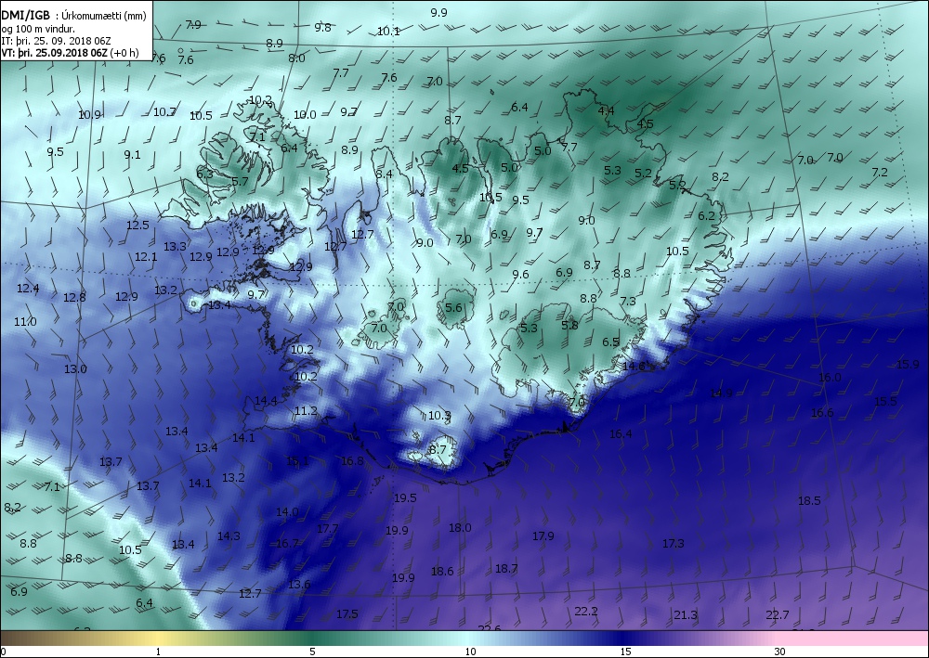Click the 17.7 value in the southwest

(x=327, y=528)
